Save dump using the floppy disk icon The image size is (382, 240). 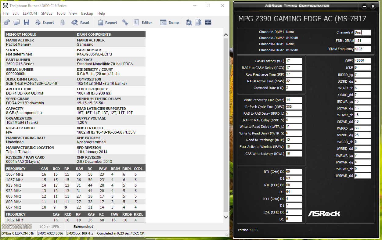pos(26,22)
